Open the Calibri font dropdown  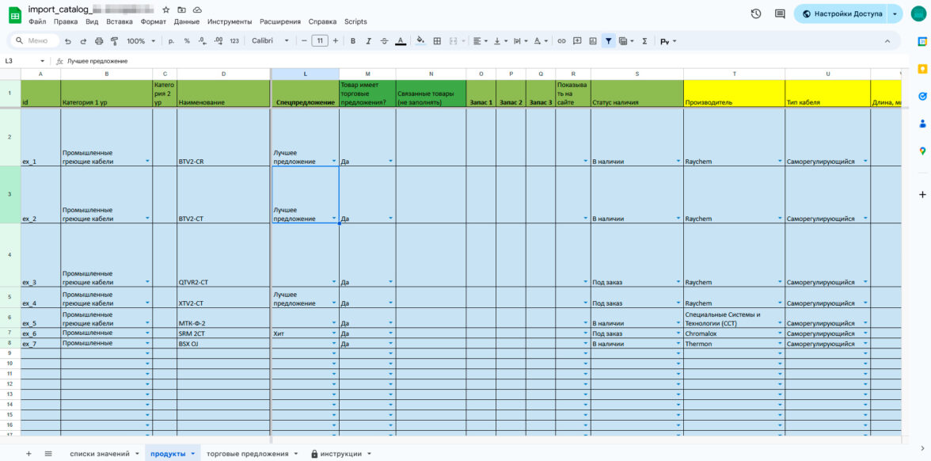(272, 40)
